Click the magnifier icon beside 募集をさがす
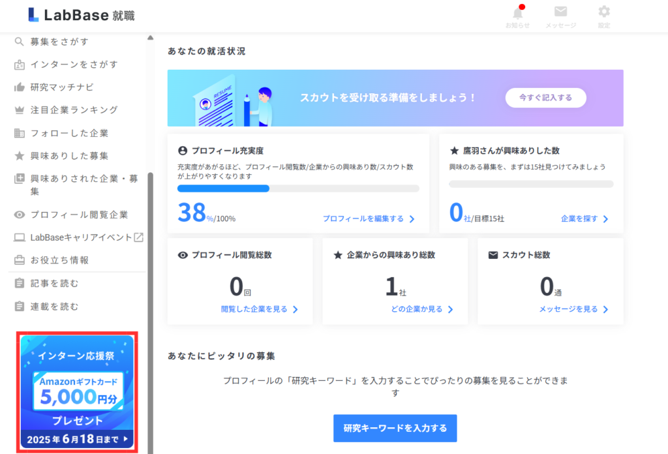 coord(19,42)
